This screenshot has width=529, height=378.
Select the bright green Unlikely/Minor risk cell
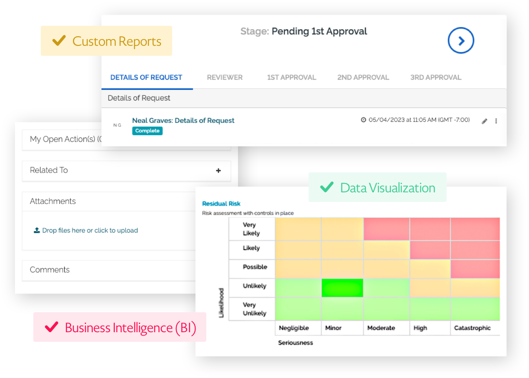click(342, 288)
